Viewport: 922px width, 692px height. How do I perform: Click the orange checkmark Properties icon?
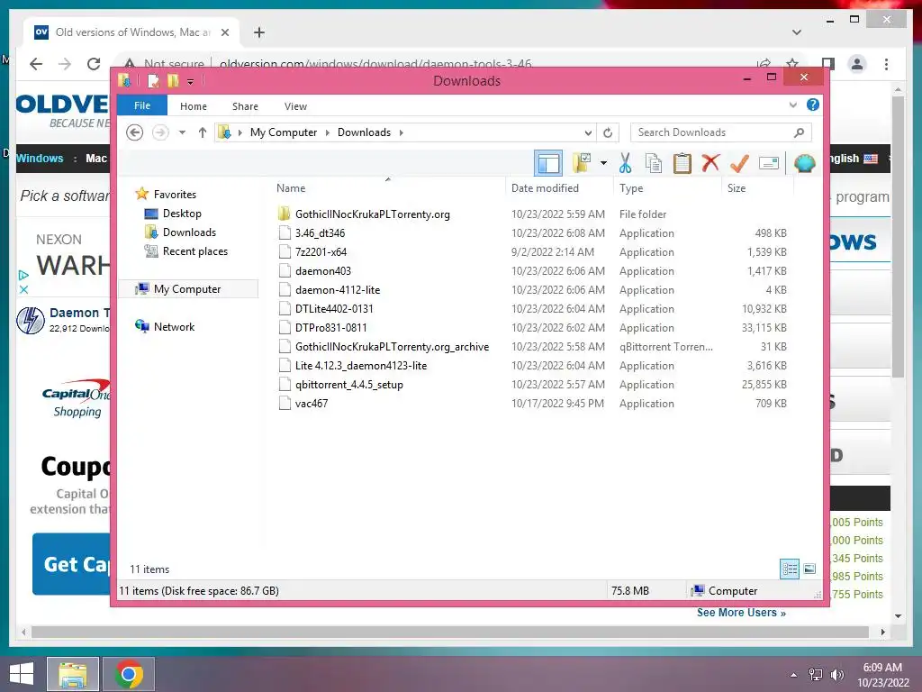point(739,163)
